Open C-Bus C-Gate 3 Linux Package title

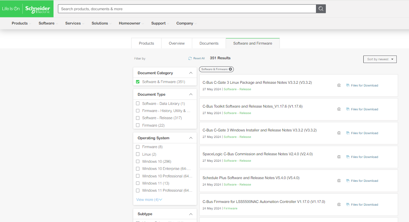tap(257, 82)
